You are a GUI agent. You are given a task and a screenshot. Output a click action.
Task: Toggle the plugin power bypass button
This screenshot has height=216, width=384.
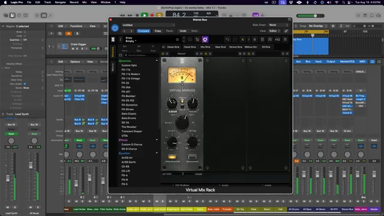click(115, 28)
